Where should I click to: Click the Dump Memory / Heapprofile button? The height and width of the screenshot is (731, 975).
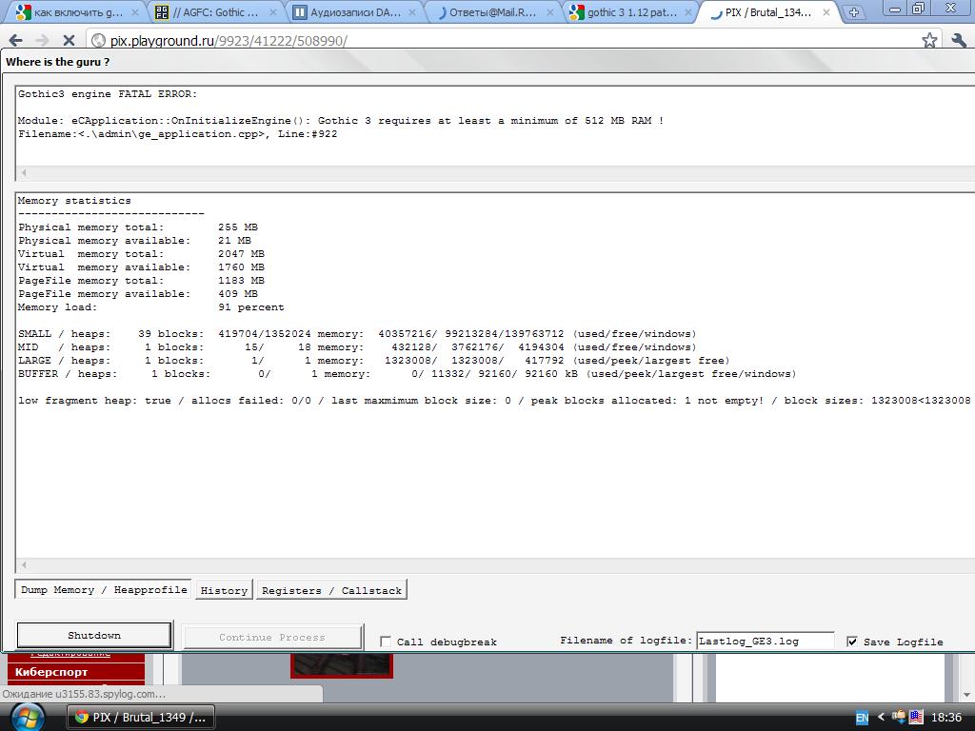click(x=103, y=590)
